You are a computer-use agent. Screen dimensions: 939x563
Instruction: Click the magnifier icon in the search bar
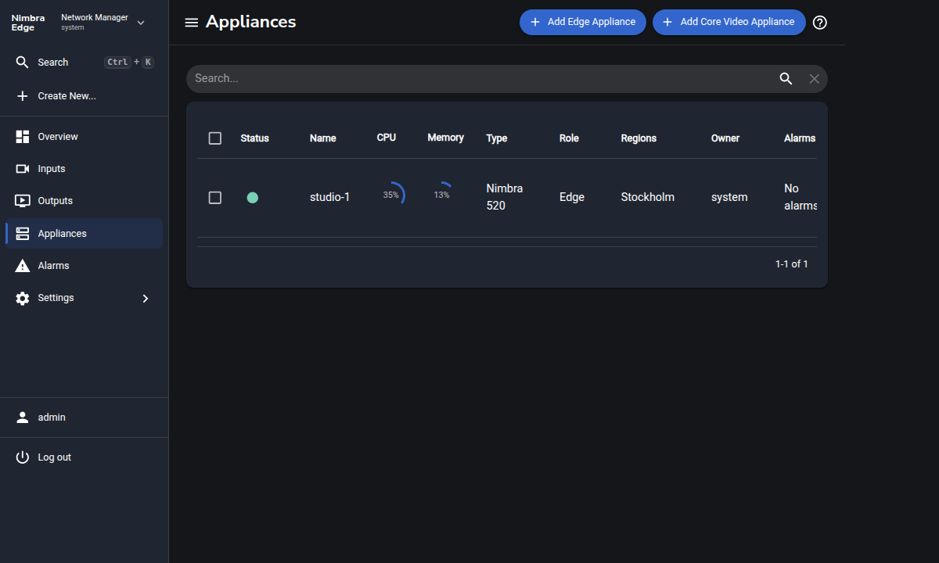point(786,79)
